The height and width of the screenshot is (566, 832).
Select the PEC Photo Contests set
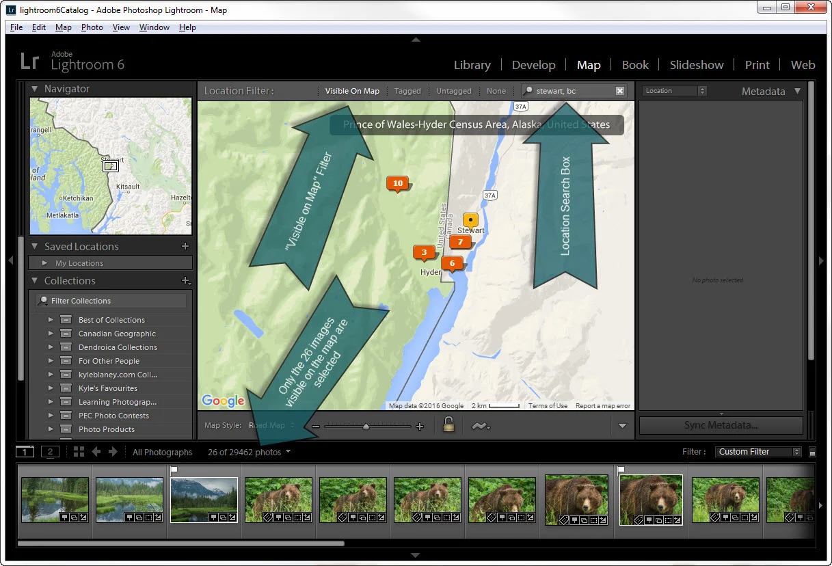click(x=113, y=416)
